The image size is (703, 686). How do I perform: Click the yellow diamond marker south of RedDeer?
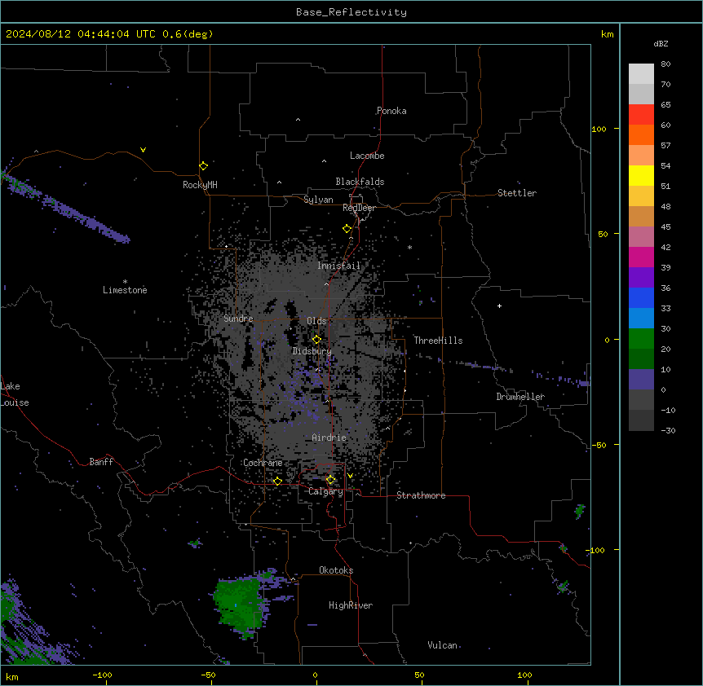[347, 229]
